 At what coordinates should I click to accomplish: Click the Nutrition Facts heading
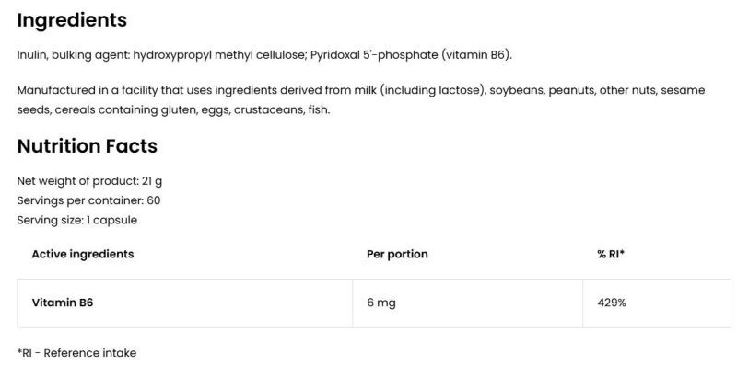[x=88, y=146]
